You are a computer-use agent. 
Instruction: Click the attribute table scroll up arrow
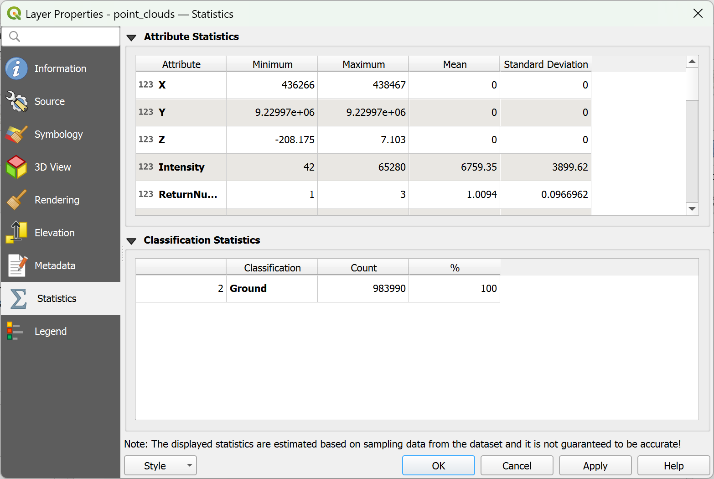click(692, 62)
